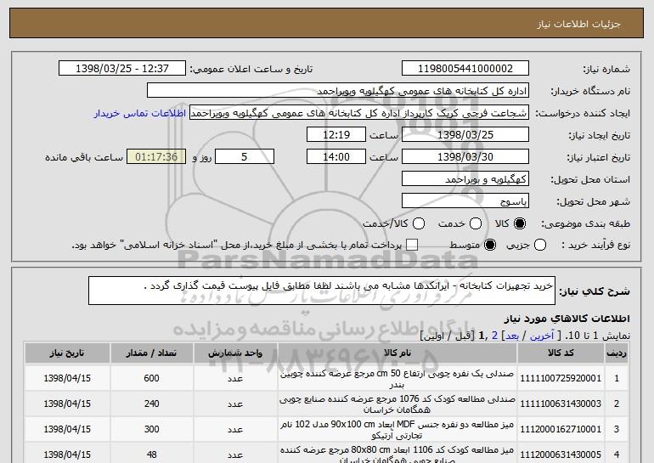Select the کالا radio button
This screenshot has height=463, width=654.
520,223
